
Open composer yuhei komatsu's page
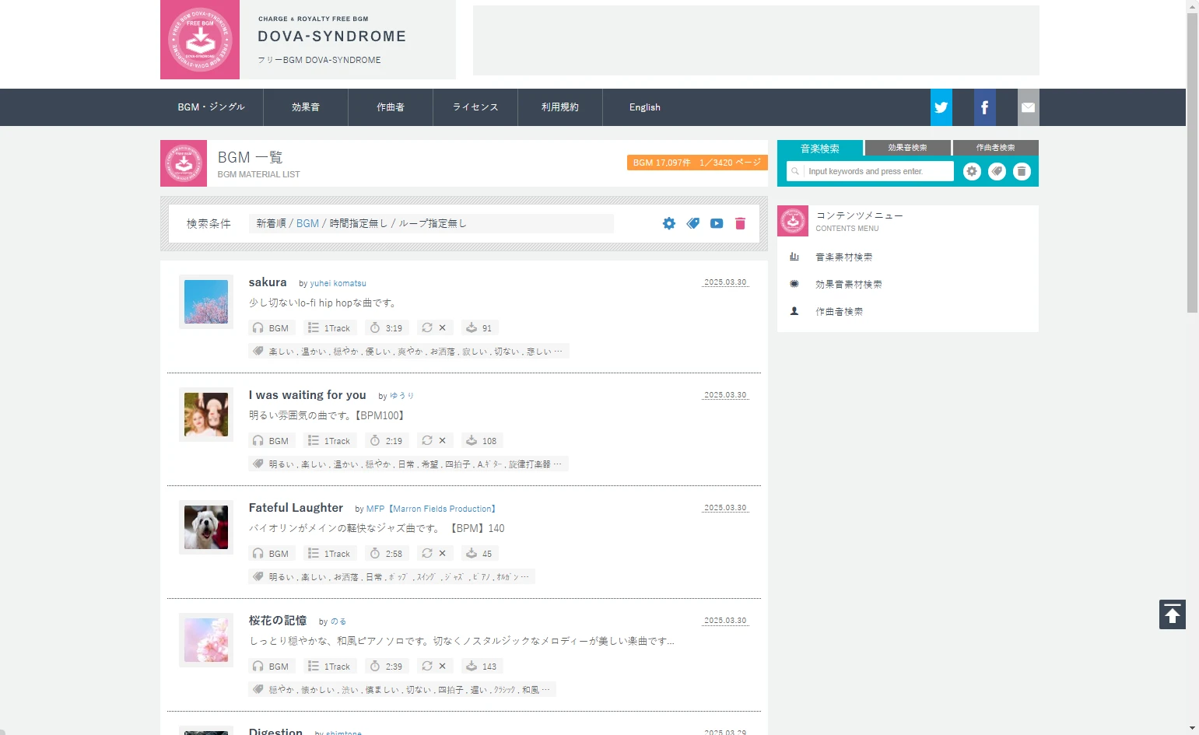coord(338,284)
